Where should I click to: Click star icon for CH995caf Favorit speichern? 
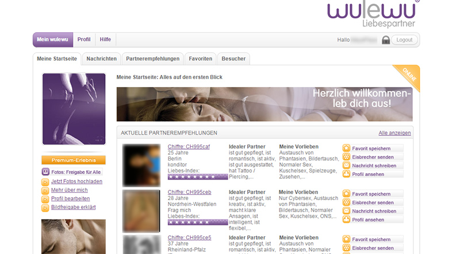pyautogui.click(x=347, y=148)
